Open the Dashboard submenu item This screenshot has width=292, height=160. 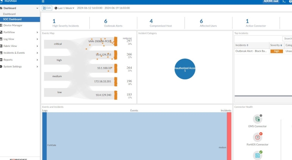click(x=9, y=14)
